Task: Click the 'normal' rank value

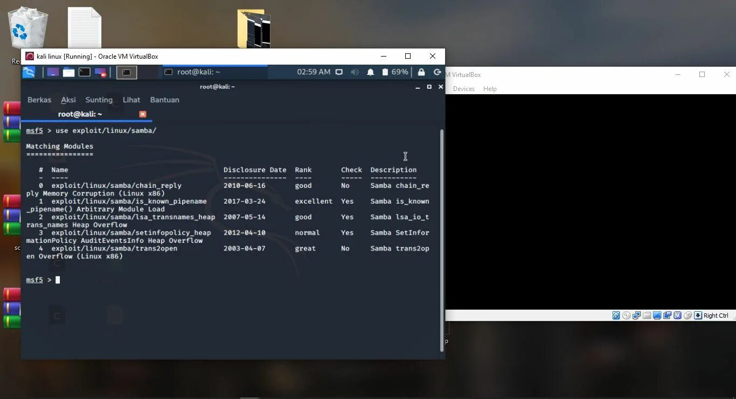Action: (307, 233)
